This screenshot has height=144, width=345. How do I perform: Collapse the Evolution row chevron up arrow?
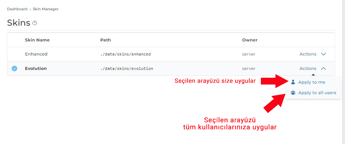(324, 68)
